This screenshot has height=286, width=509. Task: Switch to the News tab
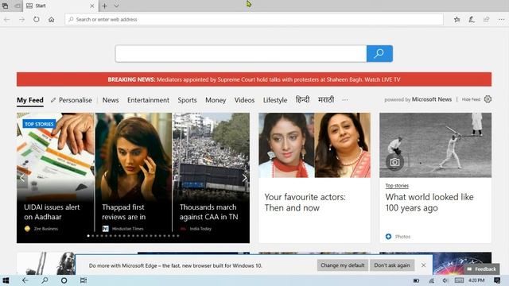click(111, 100)
